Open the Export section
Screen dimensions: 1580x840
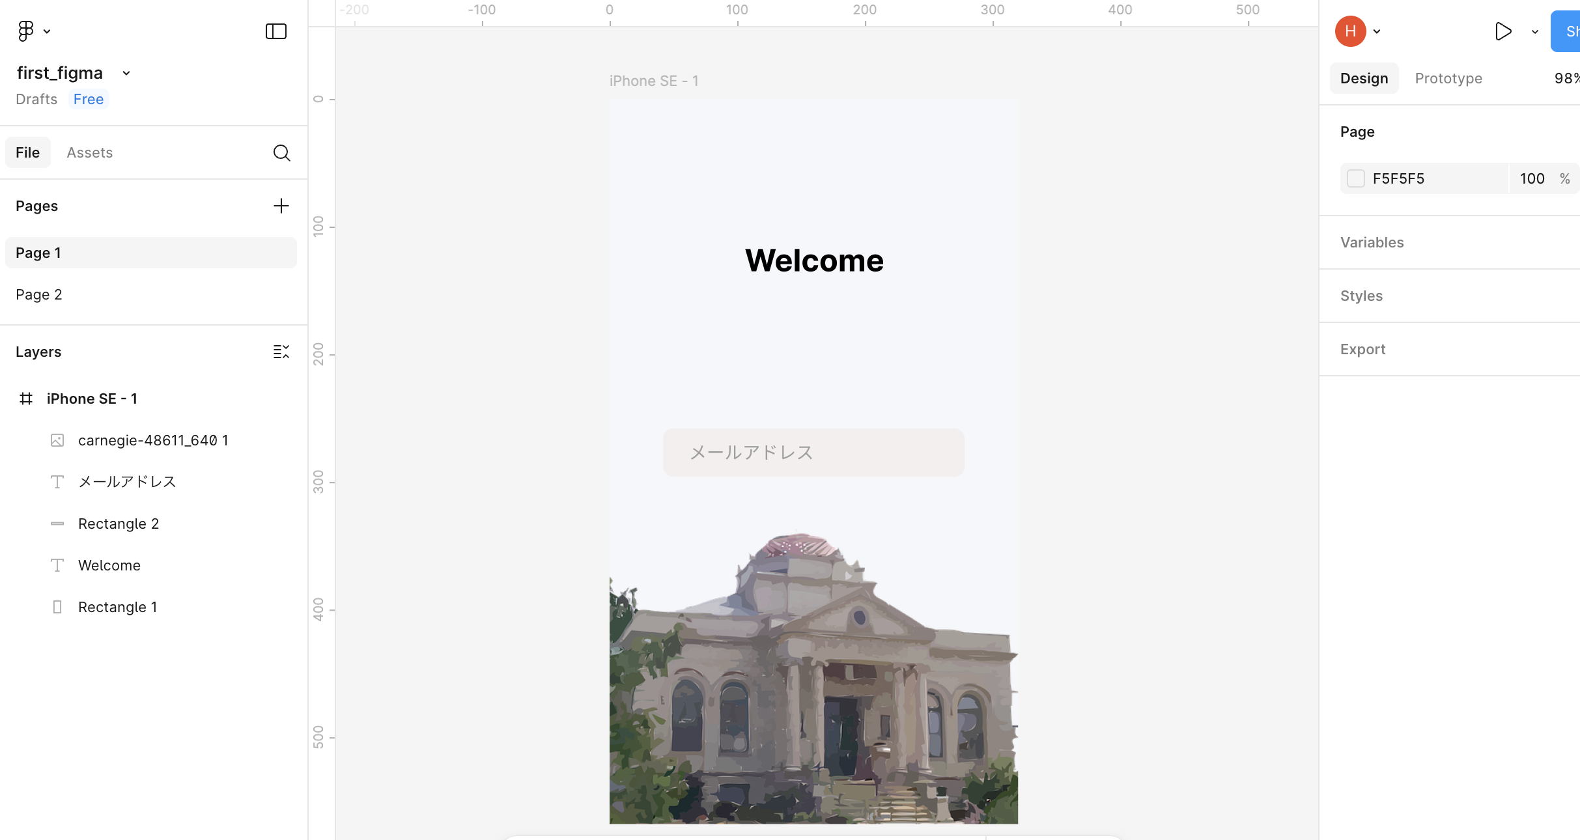[x=1362, y=349]
